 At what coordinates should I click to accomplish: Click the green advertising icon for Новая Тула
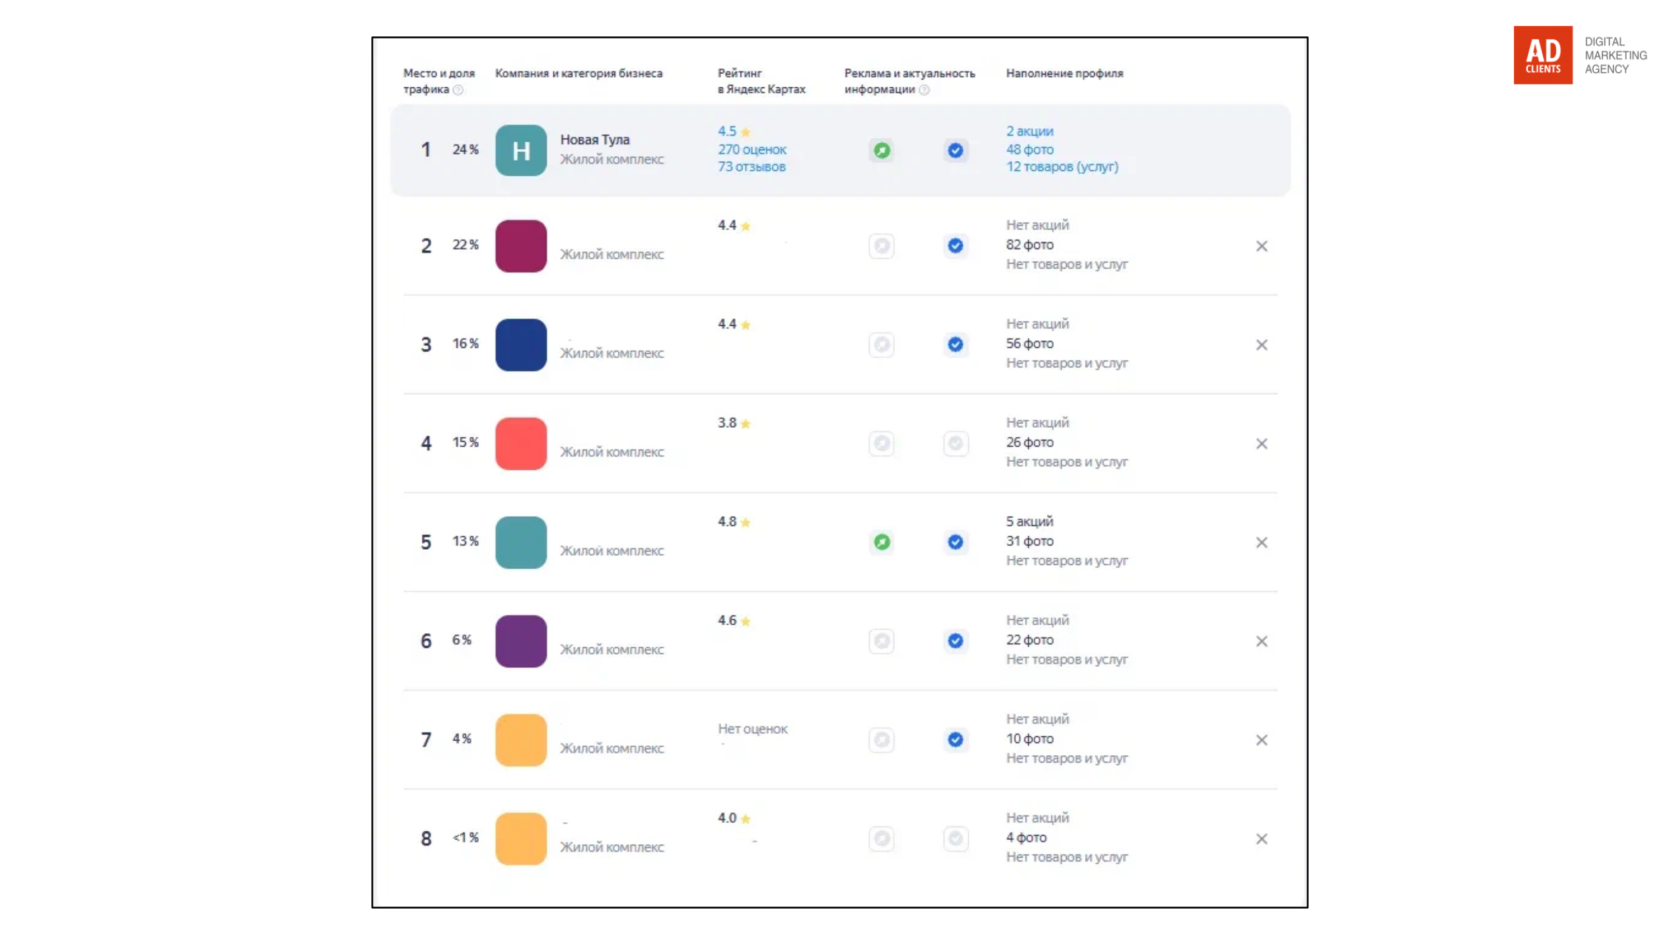[882, 151]
